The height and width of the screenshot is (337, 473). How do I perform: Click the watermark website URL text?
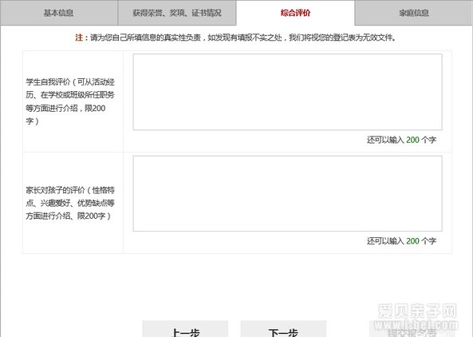pyautogui.click(x=416, y=325)
